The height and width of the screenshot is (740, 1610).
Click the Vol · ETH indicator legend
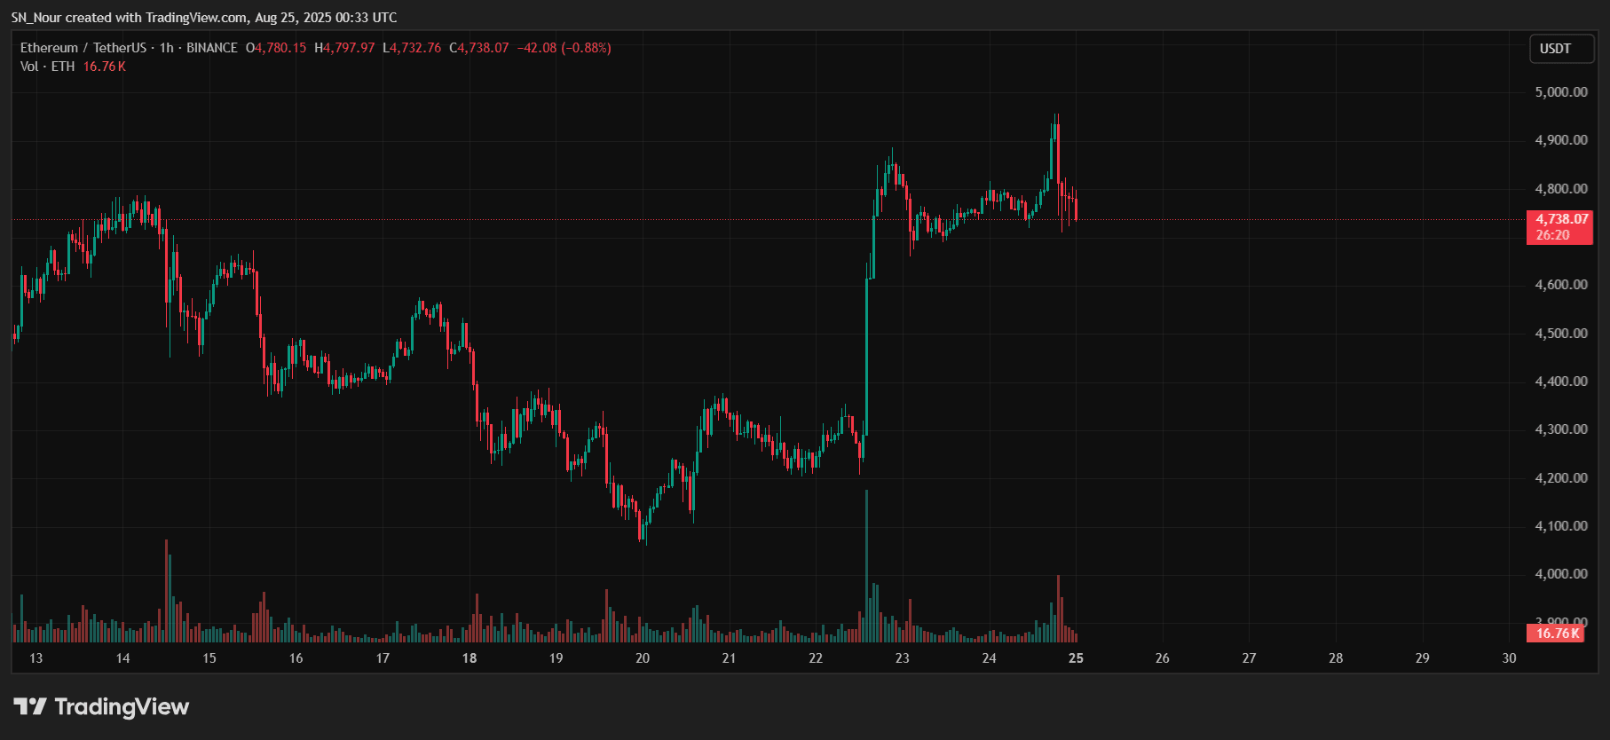(x=48, y=67)
